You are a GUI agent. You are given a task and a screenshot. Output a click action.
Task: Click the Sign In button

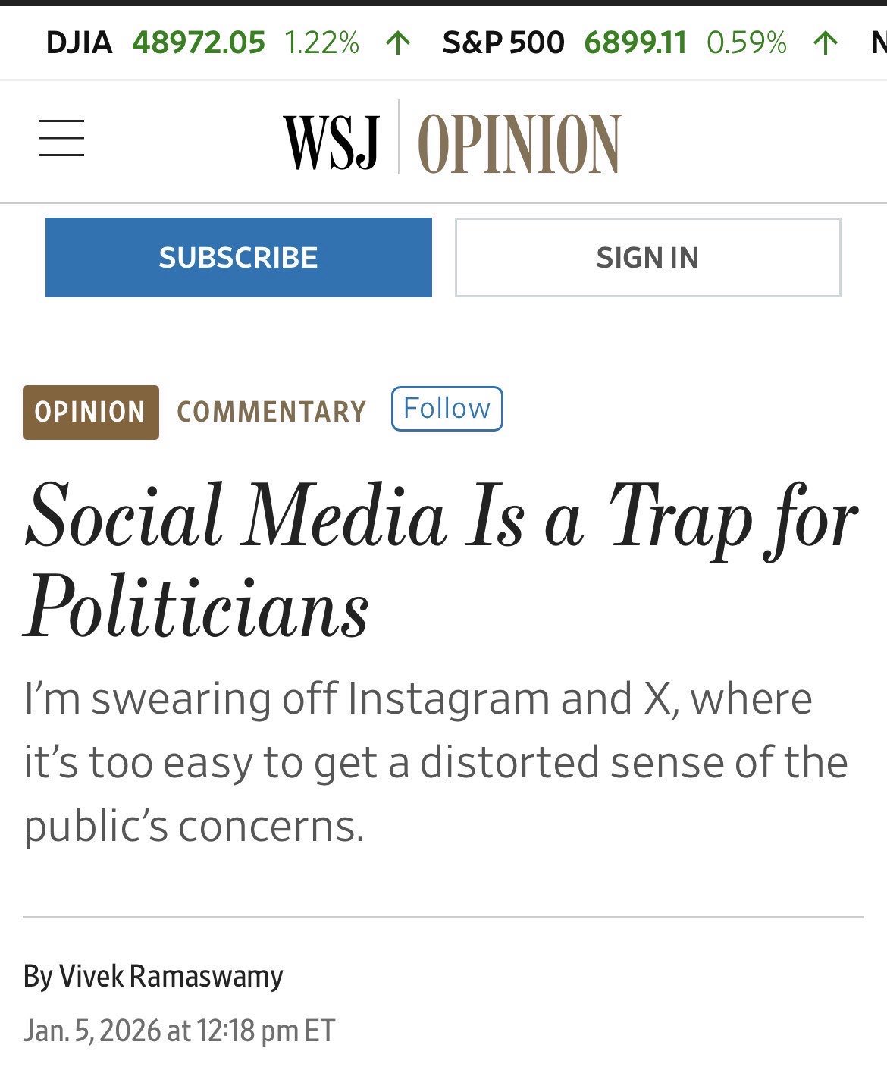(647, 257)
